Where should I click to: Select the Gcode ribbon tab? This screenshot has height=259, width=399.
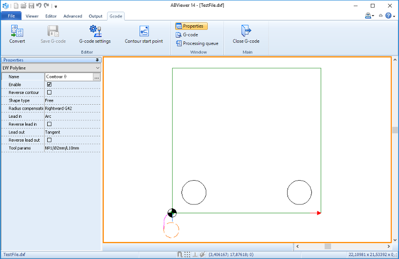point(116,16)
